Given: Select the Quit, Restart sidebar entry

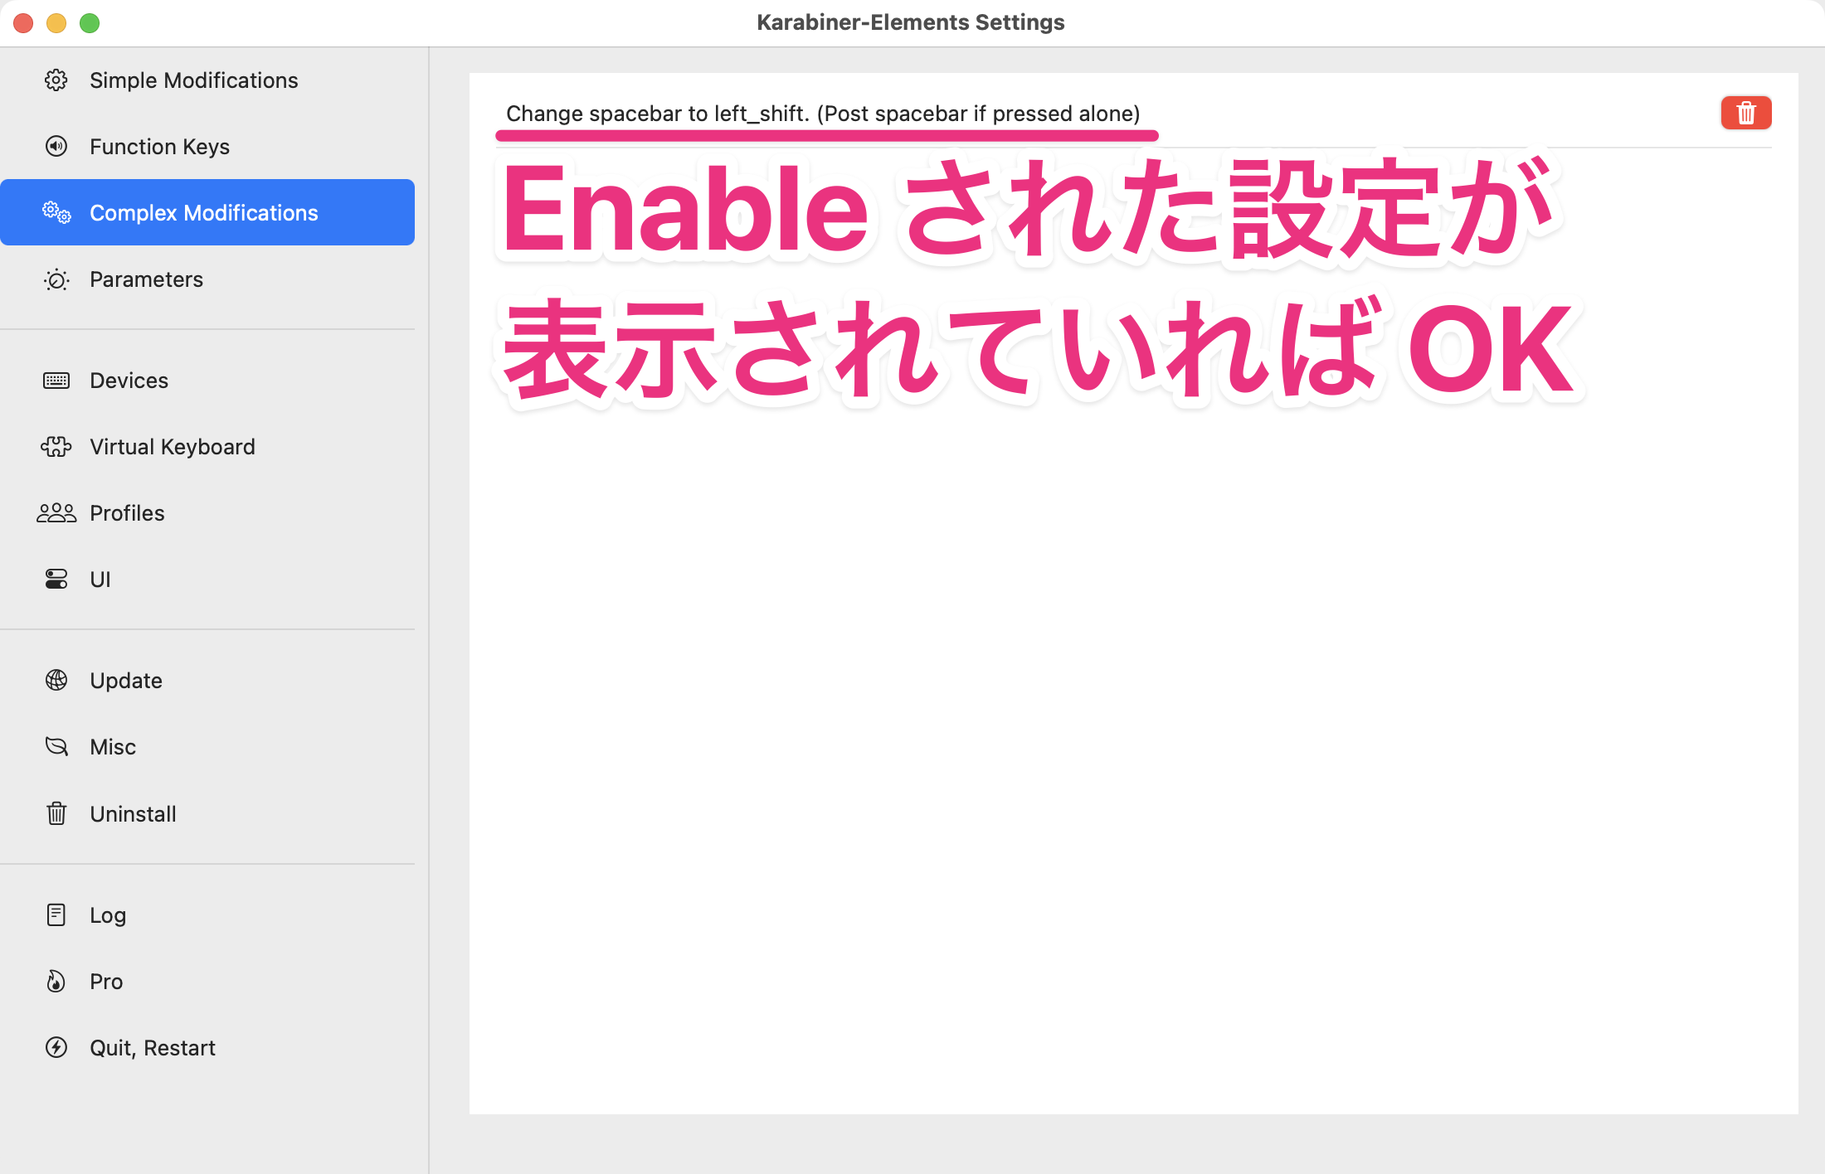Looking at the screenshot, I should pyautogui.click(x=153, y=1047).
